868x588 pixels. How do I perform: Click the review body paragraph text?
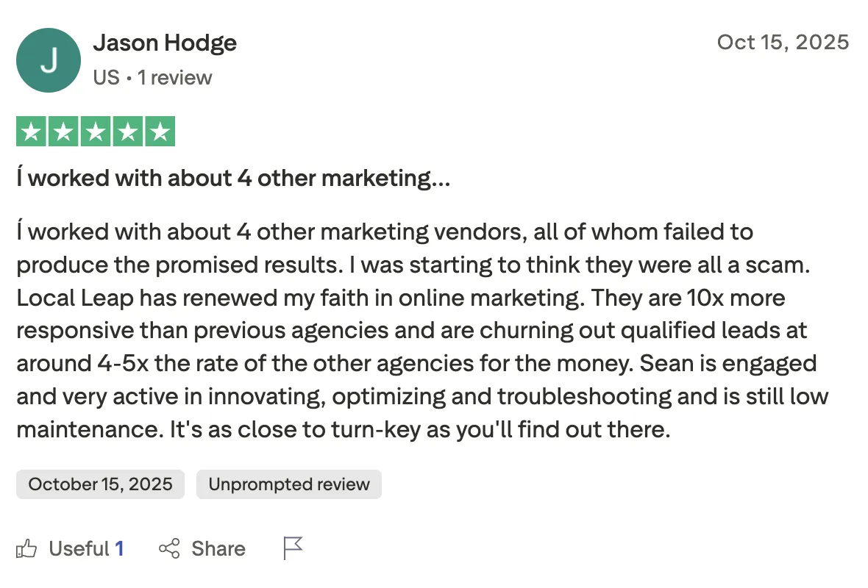(x=422, y=330)
